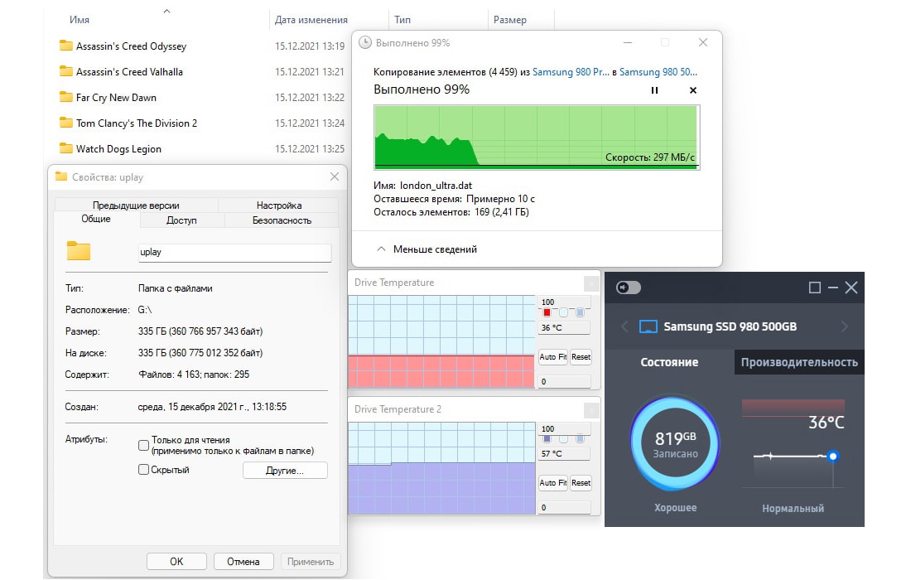
Task: Go to previous drive in Samsung widget
Action: coord(625,326)
